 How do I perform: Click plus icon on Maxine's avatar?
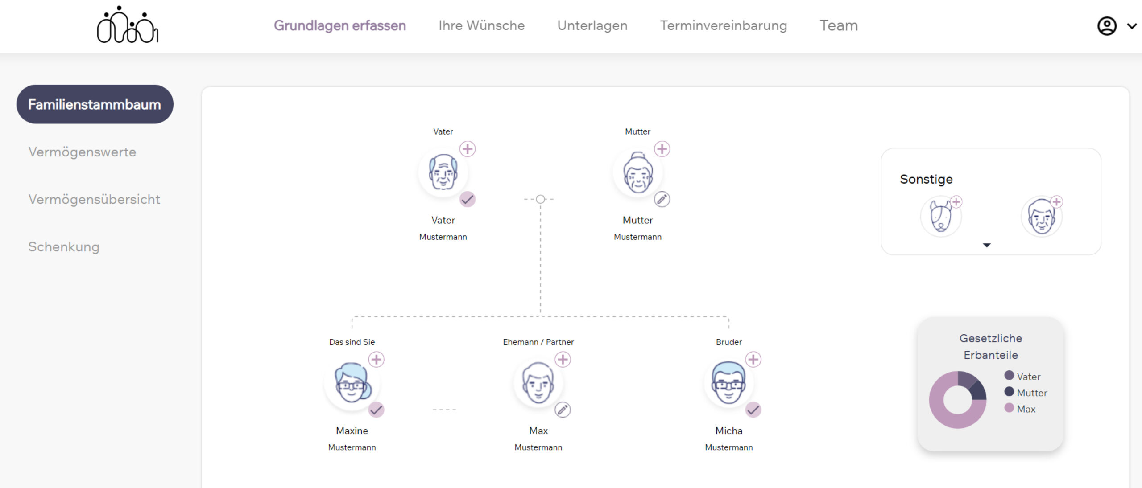376,359
